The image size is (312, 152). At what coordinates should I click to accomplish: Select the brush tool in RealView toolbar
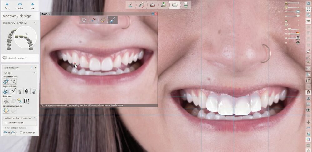[112, 20]
